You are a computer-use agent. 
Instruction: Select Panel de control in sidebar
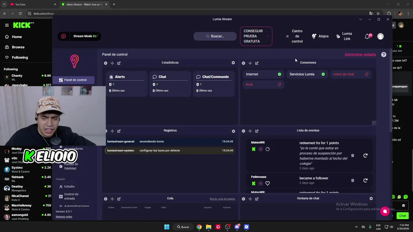[74, 80]
